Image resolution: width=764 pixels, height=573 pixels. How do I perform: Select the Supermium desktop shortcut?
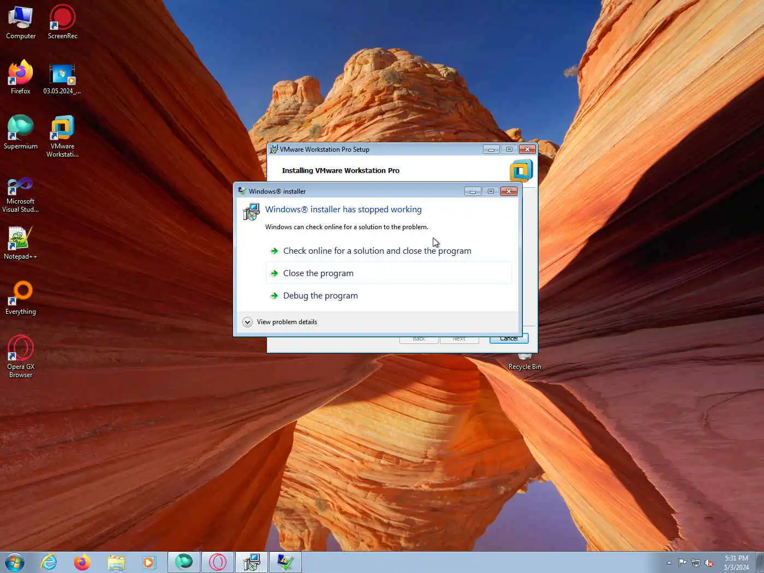[21, 132]
